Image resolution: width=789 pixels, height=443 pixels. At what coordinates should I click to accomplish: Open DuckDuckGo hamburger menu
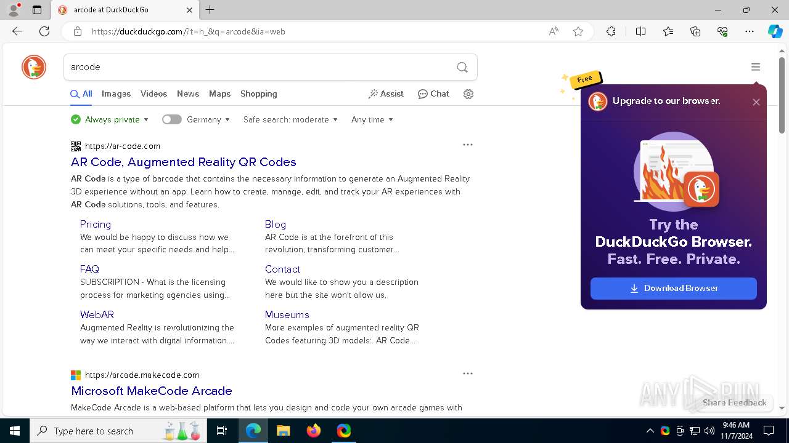pos(756,67)
